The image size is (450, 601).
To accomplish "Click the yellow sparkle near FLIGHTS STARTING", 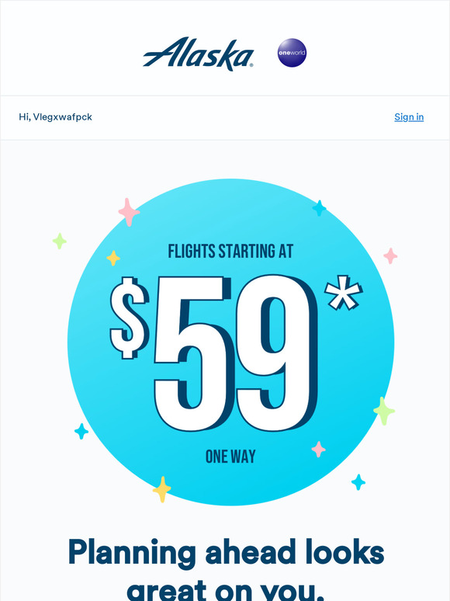I will [113, 258].
